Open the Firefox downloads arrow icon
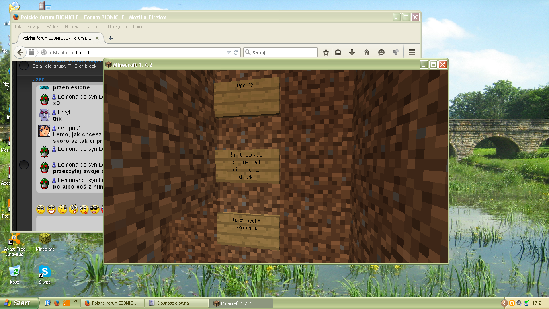549x309 pixels. pos(352,52)
